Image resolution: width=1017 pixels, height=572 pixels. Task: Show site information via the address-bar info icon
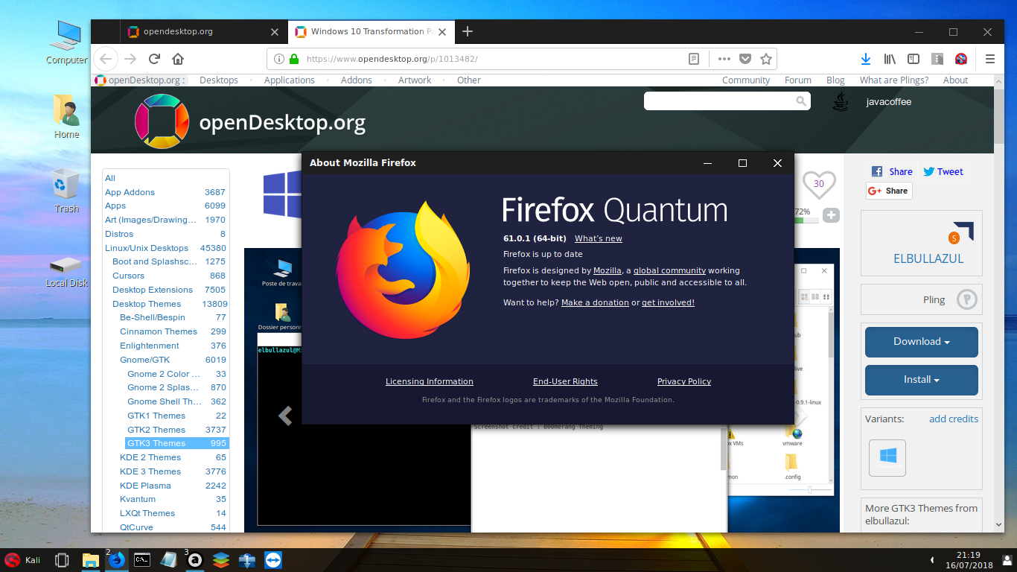click(279, 59)
